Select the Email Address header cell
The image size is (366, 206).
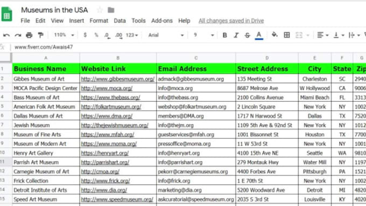(196, 69)
